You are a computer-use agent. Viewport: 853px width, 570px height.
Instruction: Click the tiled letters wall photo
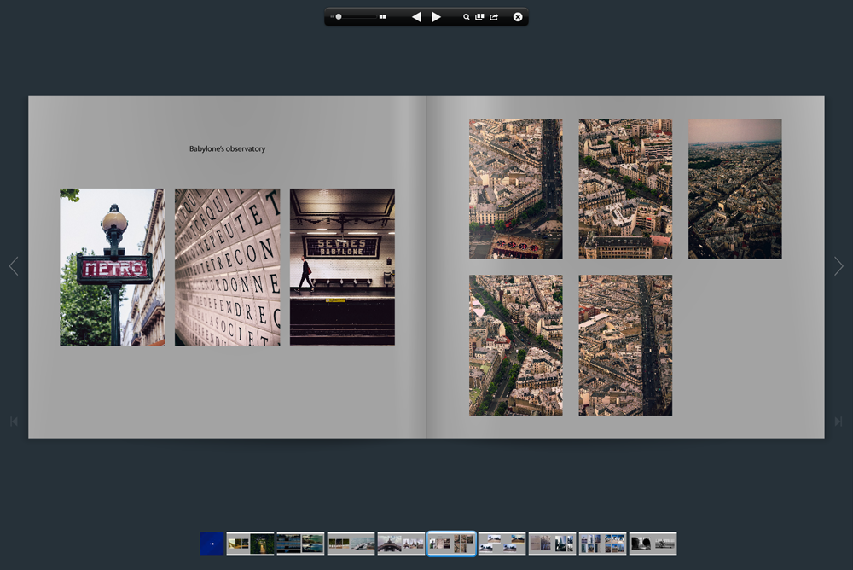point(227,267)
